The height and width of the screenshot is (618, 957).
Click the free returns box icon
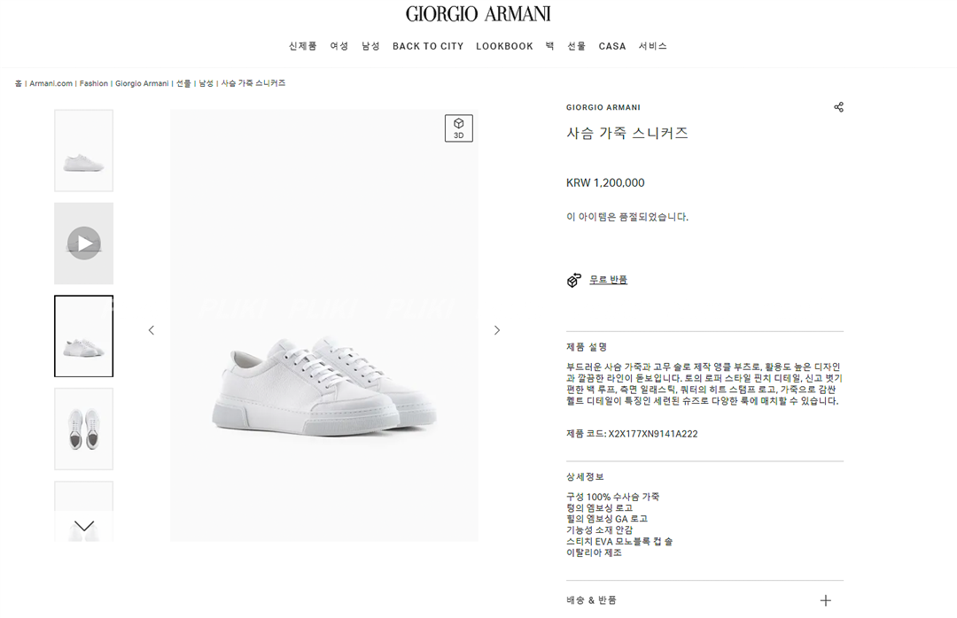(573, 280)
